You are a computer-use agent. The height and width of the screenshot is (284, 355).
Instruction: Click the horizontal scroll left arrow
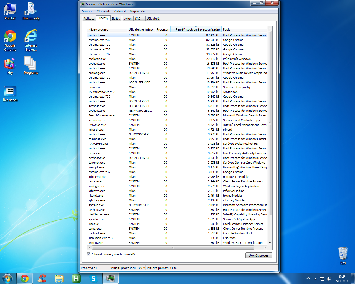[89, 247]
